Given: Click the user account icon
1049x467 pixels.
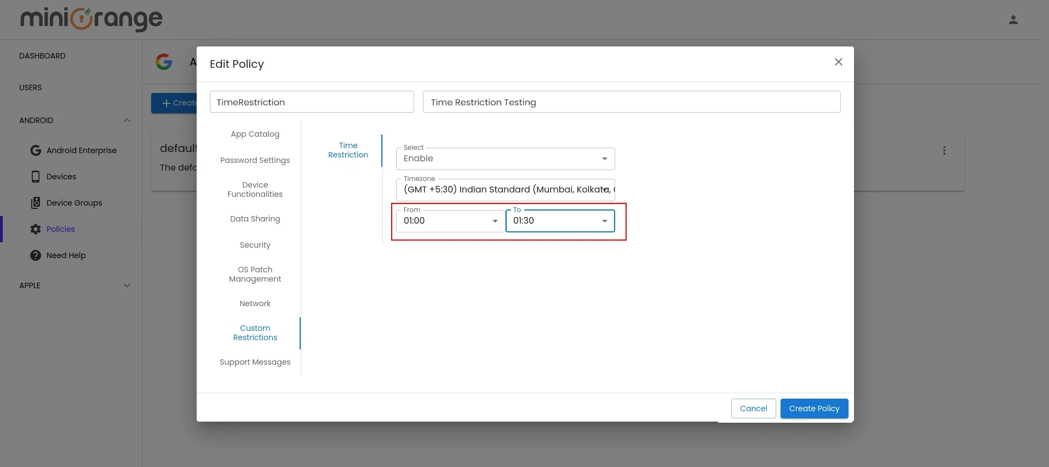Looking at the screenshot, I should 1013,20.
